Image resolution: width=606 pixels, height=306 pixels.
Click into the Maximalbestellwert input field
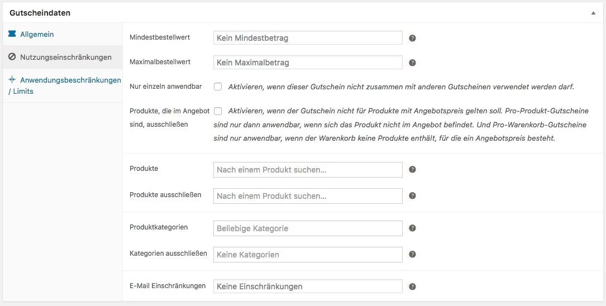308,63
